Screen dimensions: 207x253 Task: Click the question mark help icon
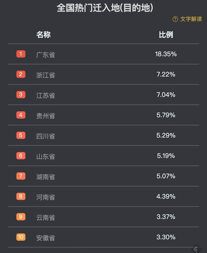click(175, 19)
